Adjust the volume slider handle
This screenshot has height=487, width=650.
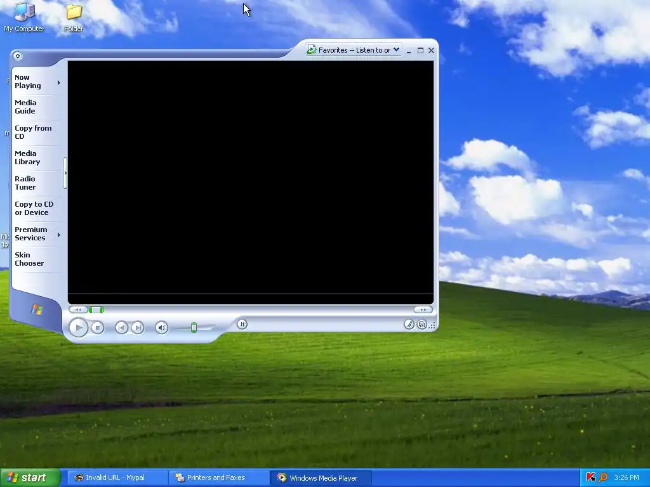[194, 328]
